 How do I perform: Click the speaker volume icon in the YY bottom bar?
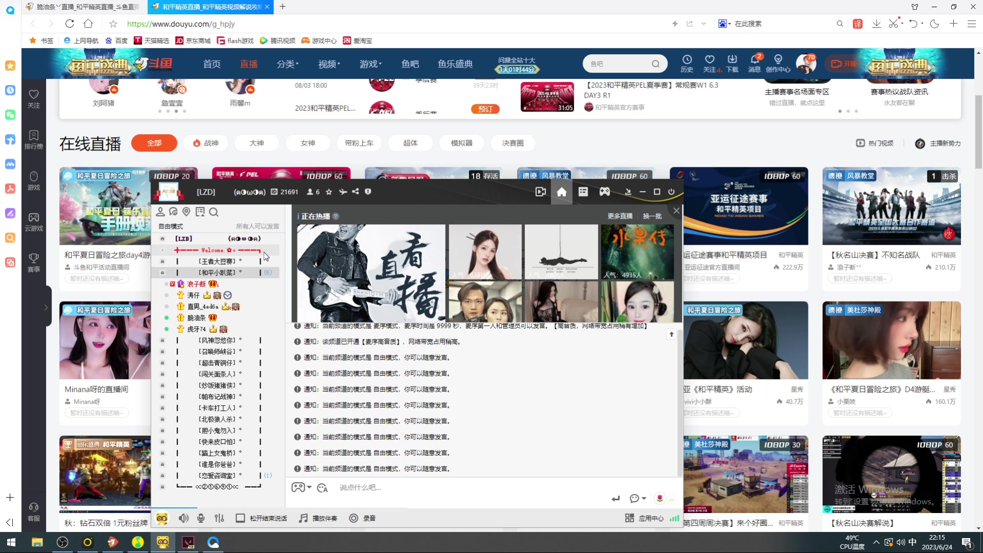183,518
